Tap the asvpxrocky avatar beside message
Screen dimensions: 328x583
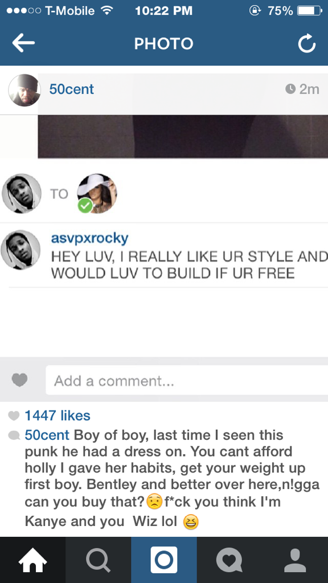(x=21, y=250)
